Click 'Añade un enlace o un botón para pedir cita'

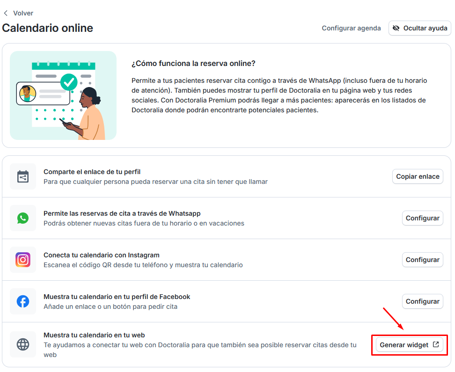(x=110, y=306)
